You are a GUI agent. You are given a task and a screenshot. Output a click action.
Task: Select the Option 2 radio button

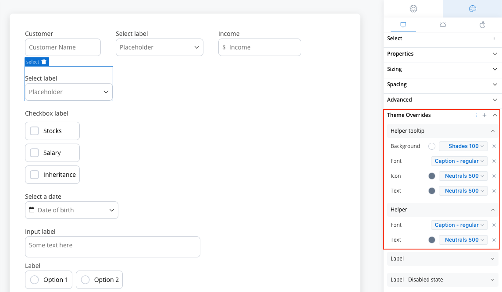tap(85, 280)
